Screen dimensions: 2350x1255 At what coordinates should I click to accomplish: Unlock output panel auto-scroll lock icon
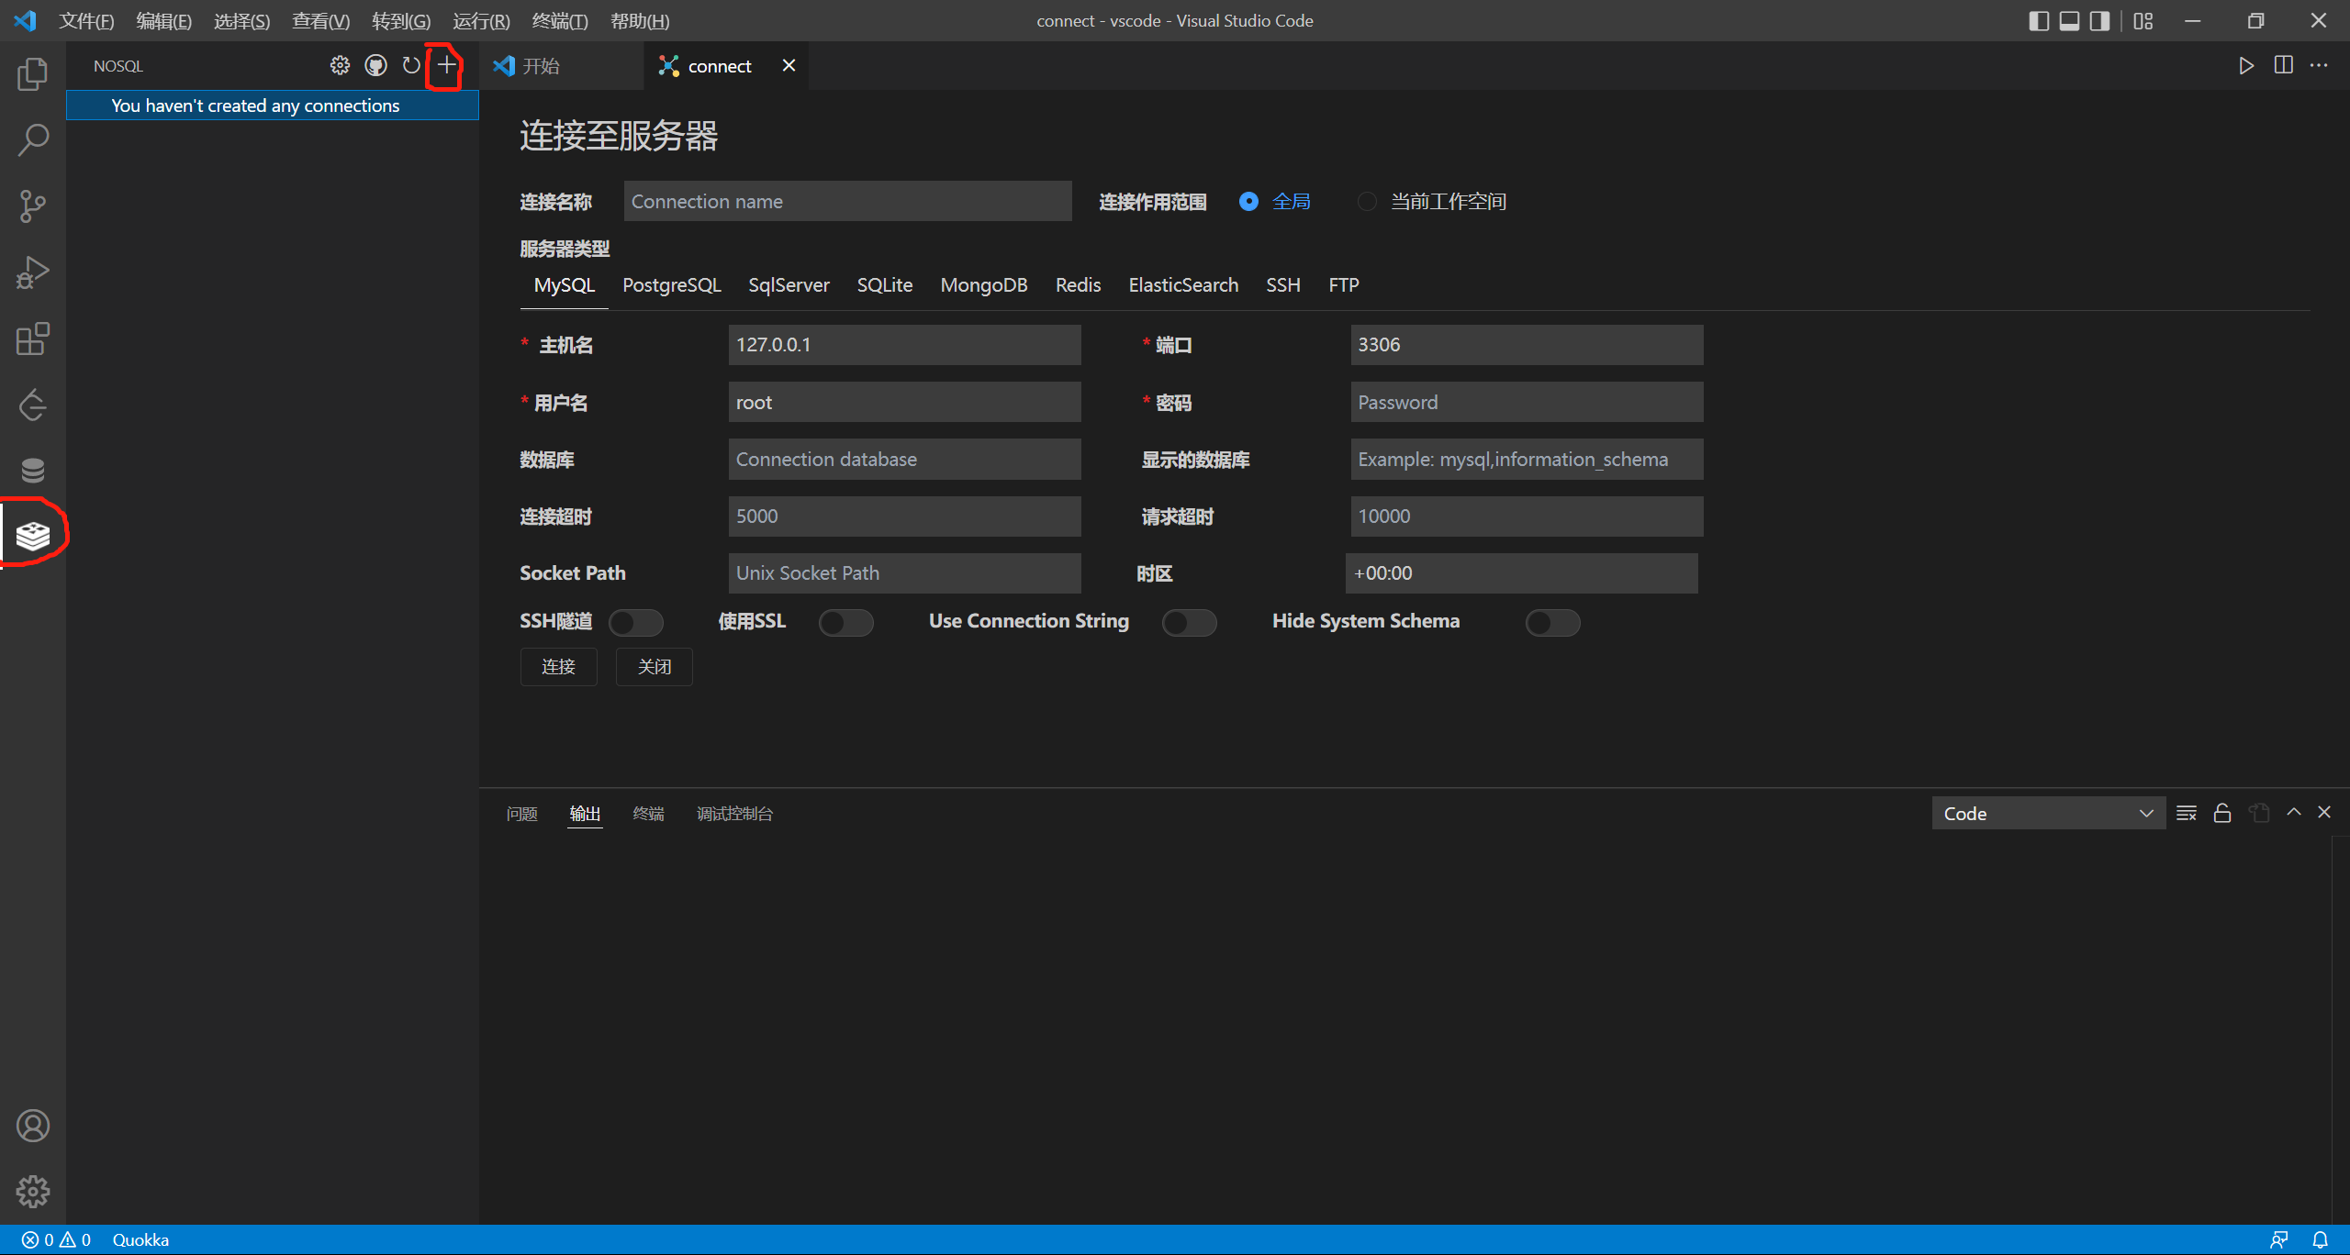click(2222, 814)
